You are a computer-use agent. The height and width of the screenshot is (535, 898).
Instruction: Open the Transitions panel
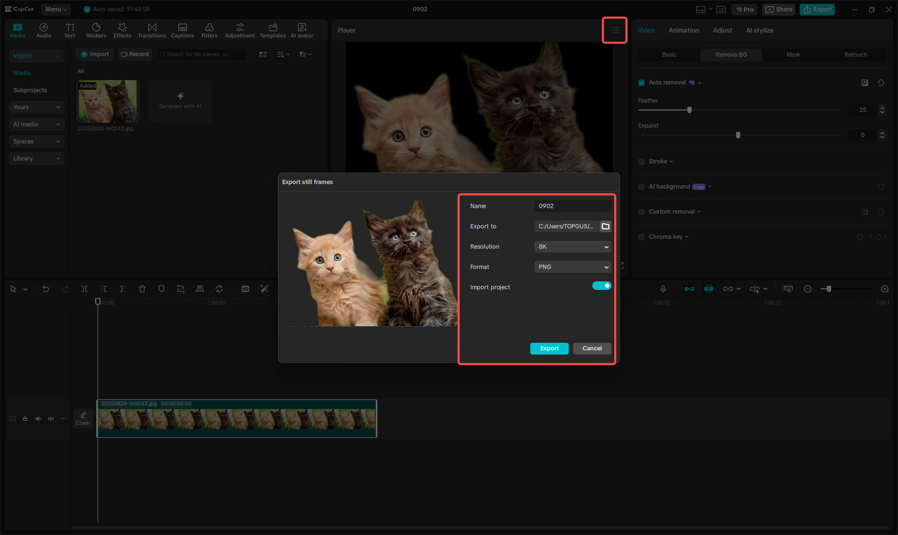152,29
